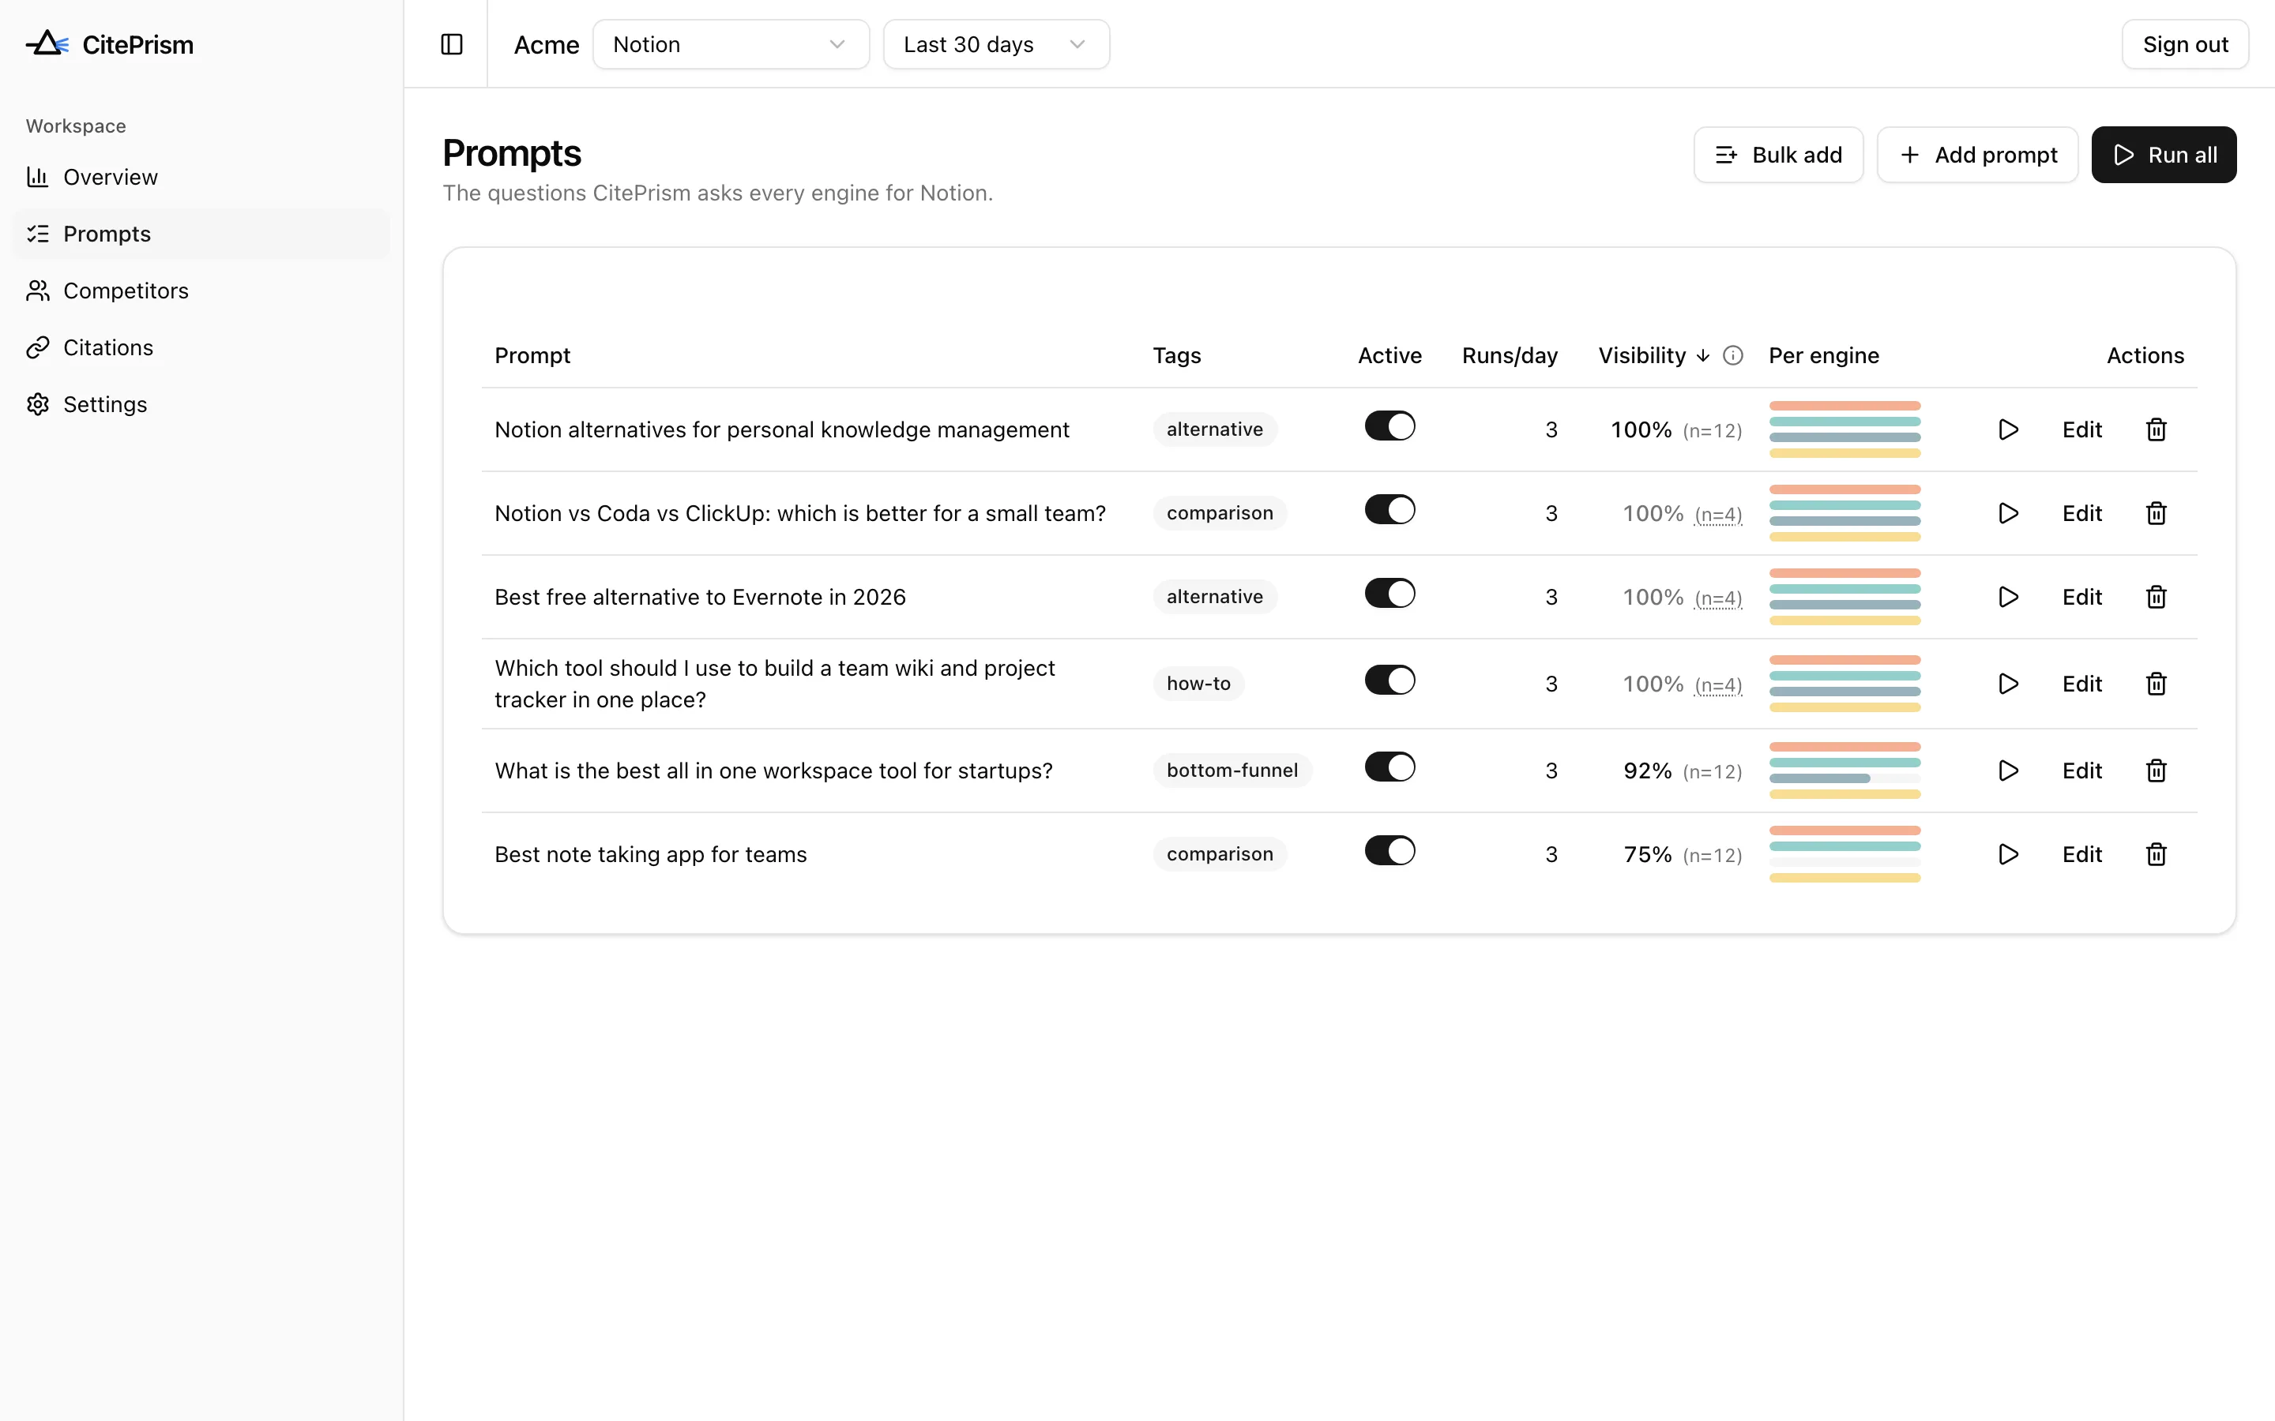Screen dimensions: 2275x1421
Task: Delete the 'Notion alternatives for personal knowledge' prompt
Action: 2156,429
